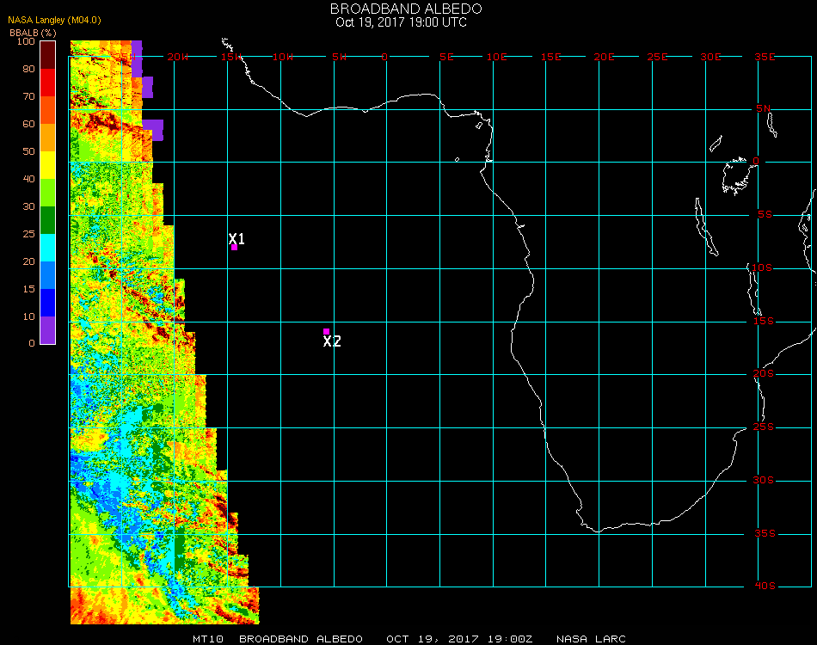Click the X2 label text
The width and height of the screenshot is (817, 645).
pyautogui.click(x=332, y=341)
